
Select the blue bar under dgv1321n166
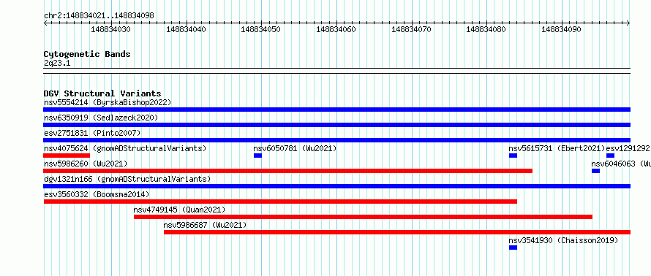tap(336, 186)
